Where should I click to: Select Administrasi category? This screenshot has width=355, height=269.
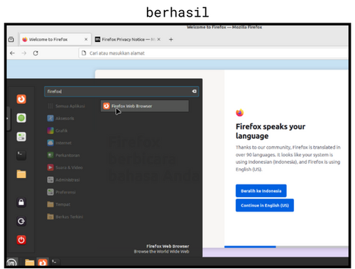63,180
